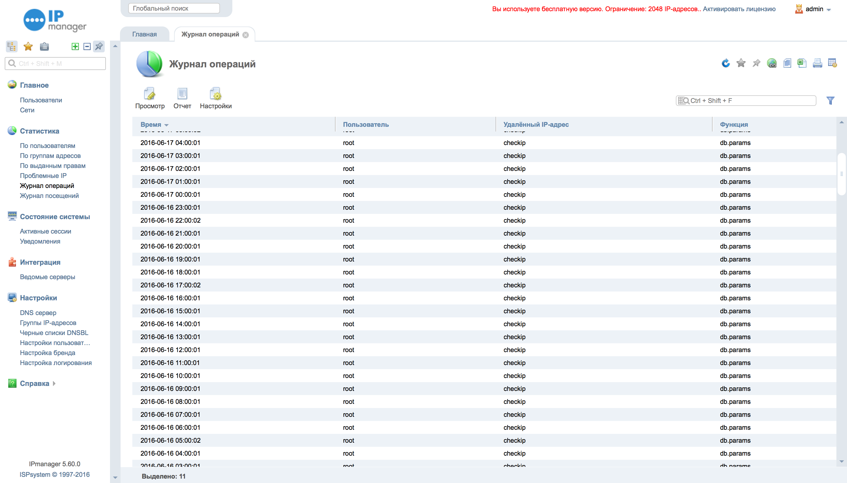The height and width of the screenshot is (483, 847).
Task: Toggle the sidebar menu pin
Action: point(99,46)
